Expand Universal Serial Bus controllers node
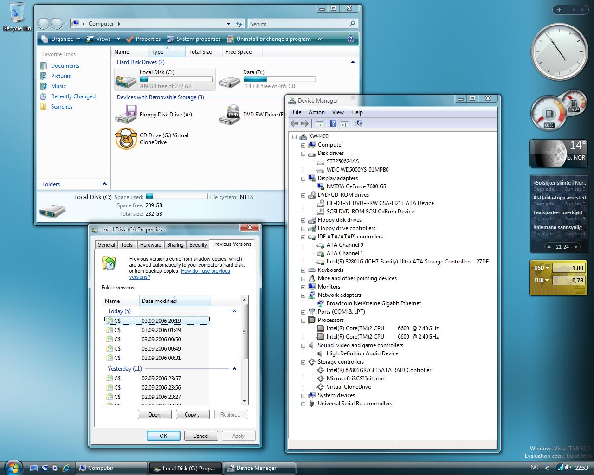594x475 pixels. click(x=303, y=404)
